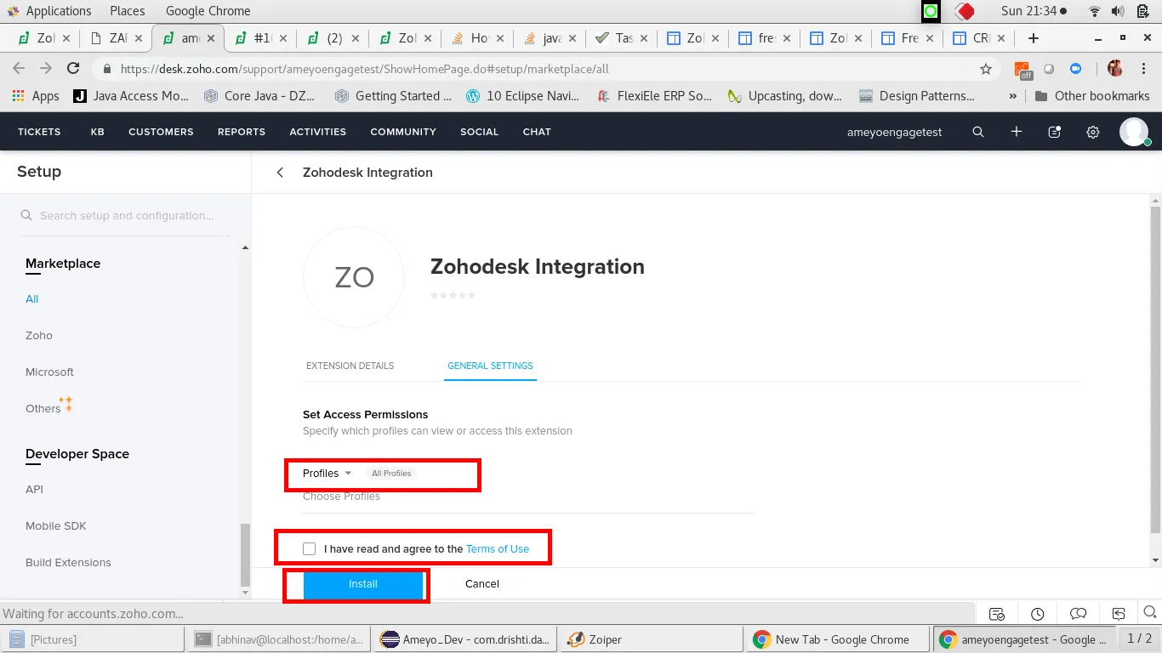
Task: Click the Cancel button
Action: click(482, 584)
